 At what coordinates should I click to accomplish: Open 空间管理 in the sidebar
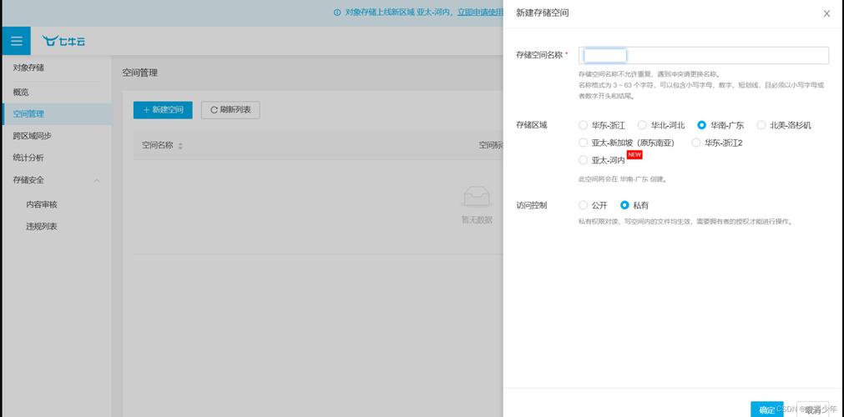57,114
